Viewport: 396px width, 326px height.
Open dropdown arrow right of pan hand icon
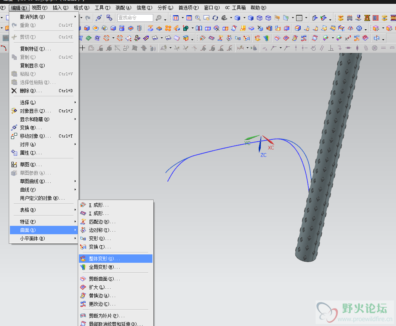[231, 18]
